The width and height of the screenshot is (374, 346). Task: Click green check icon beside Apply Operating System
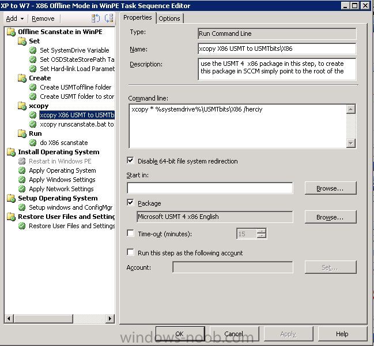[x=22, y=170]
